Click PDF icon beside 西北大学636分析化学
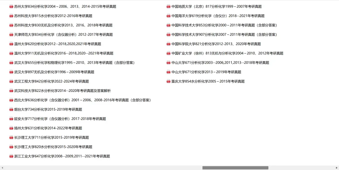339x170 pixels. 11,100
